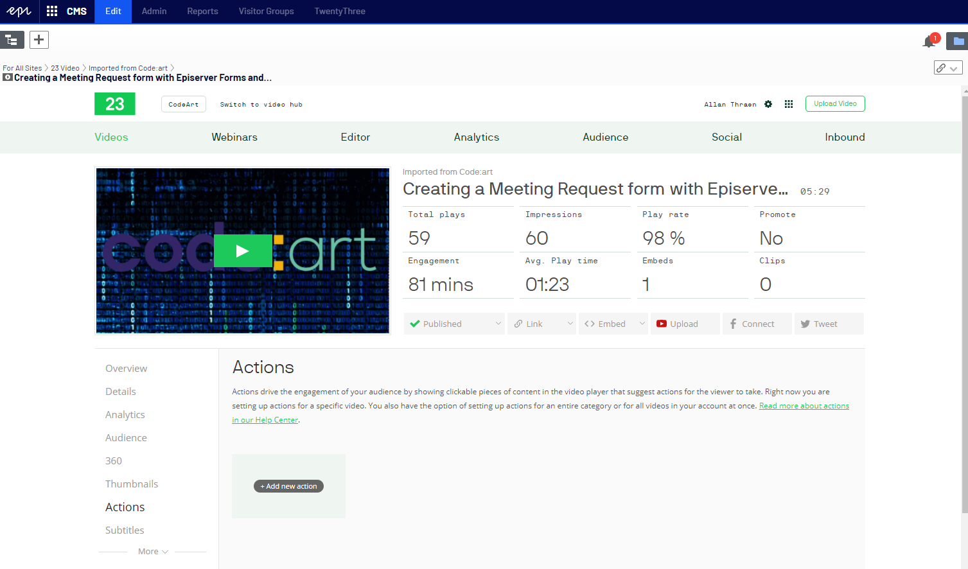Select the CMS menu item
Image resolution: width=968 pixels, height=569 pixels.
pyautogui.click(x=76, y=12)
